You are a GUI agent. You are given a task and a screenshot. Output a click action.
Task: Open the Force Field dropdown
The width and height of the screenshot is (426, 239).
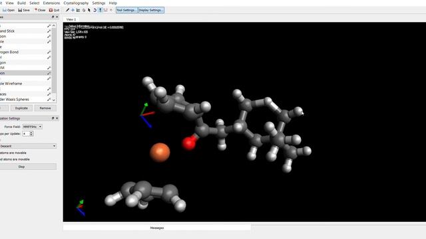pos(32,127)
